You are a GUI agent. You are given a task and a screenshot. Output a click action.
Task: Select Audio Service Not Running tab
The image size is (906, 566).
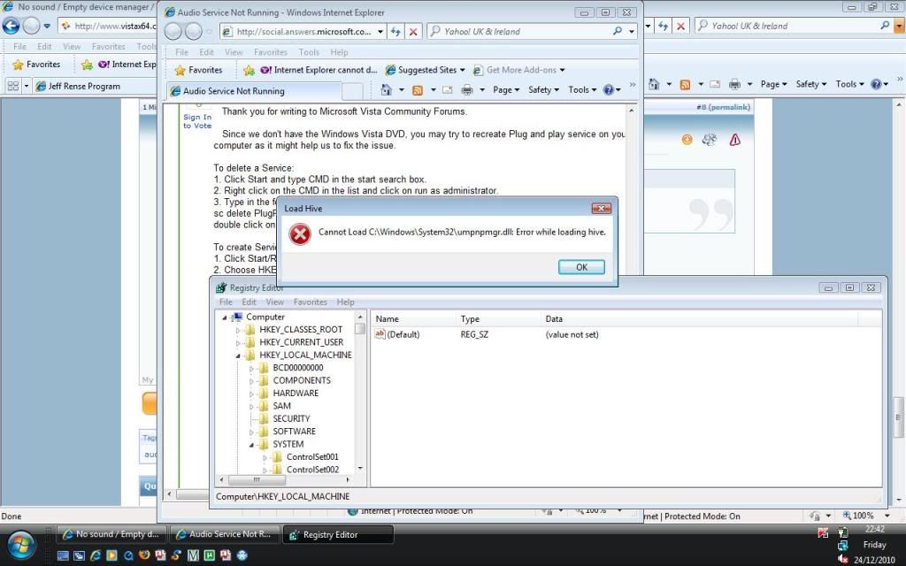(x=254, y=91)
